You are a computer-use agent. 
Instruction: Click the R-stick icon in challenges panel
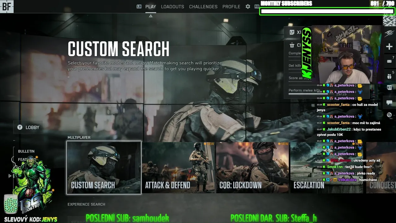pyautogui.click(x=292, y=45)
